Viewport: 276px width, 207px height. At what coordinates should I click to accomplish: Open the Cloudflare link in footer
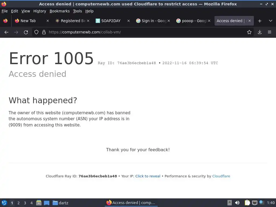(x=221, y=176)
